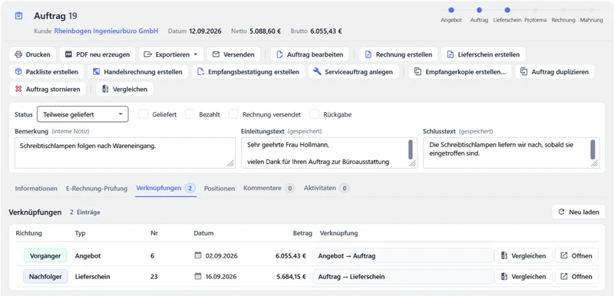Click the Schlusstext scrollbar
This screenshot has width=614, height=296.
point(593,150)
